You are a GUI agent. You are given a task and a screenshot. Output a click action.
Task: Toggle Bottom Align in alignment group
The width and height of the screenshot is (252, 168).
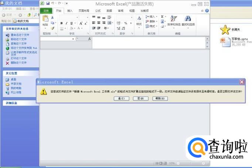click(104, 17)
